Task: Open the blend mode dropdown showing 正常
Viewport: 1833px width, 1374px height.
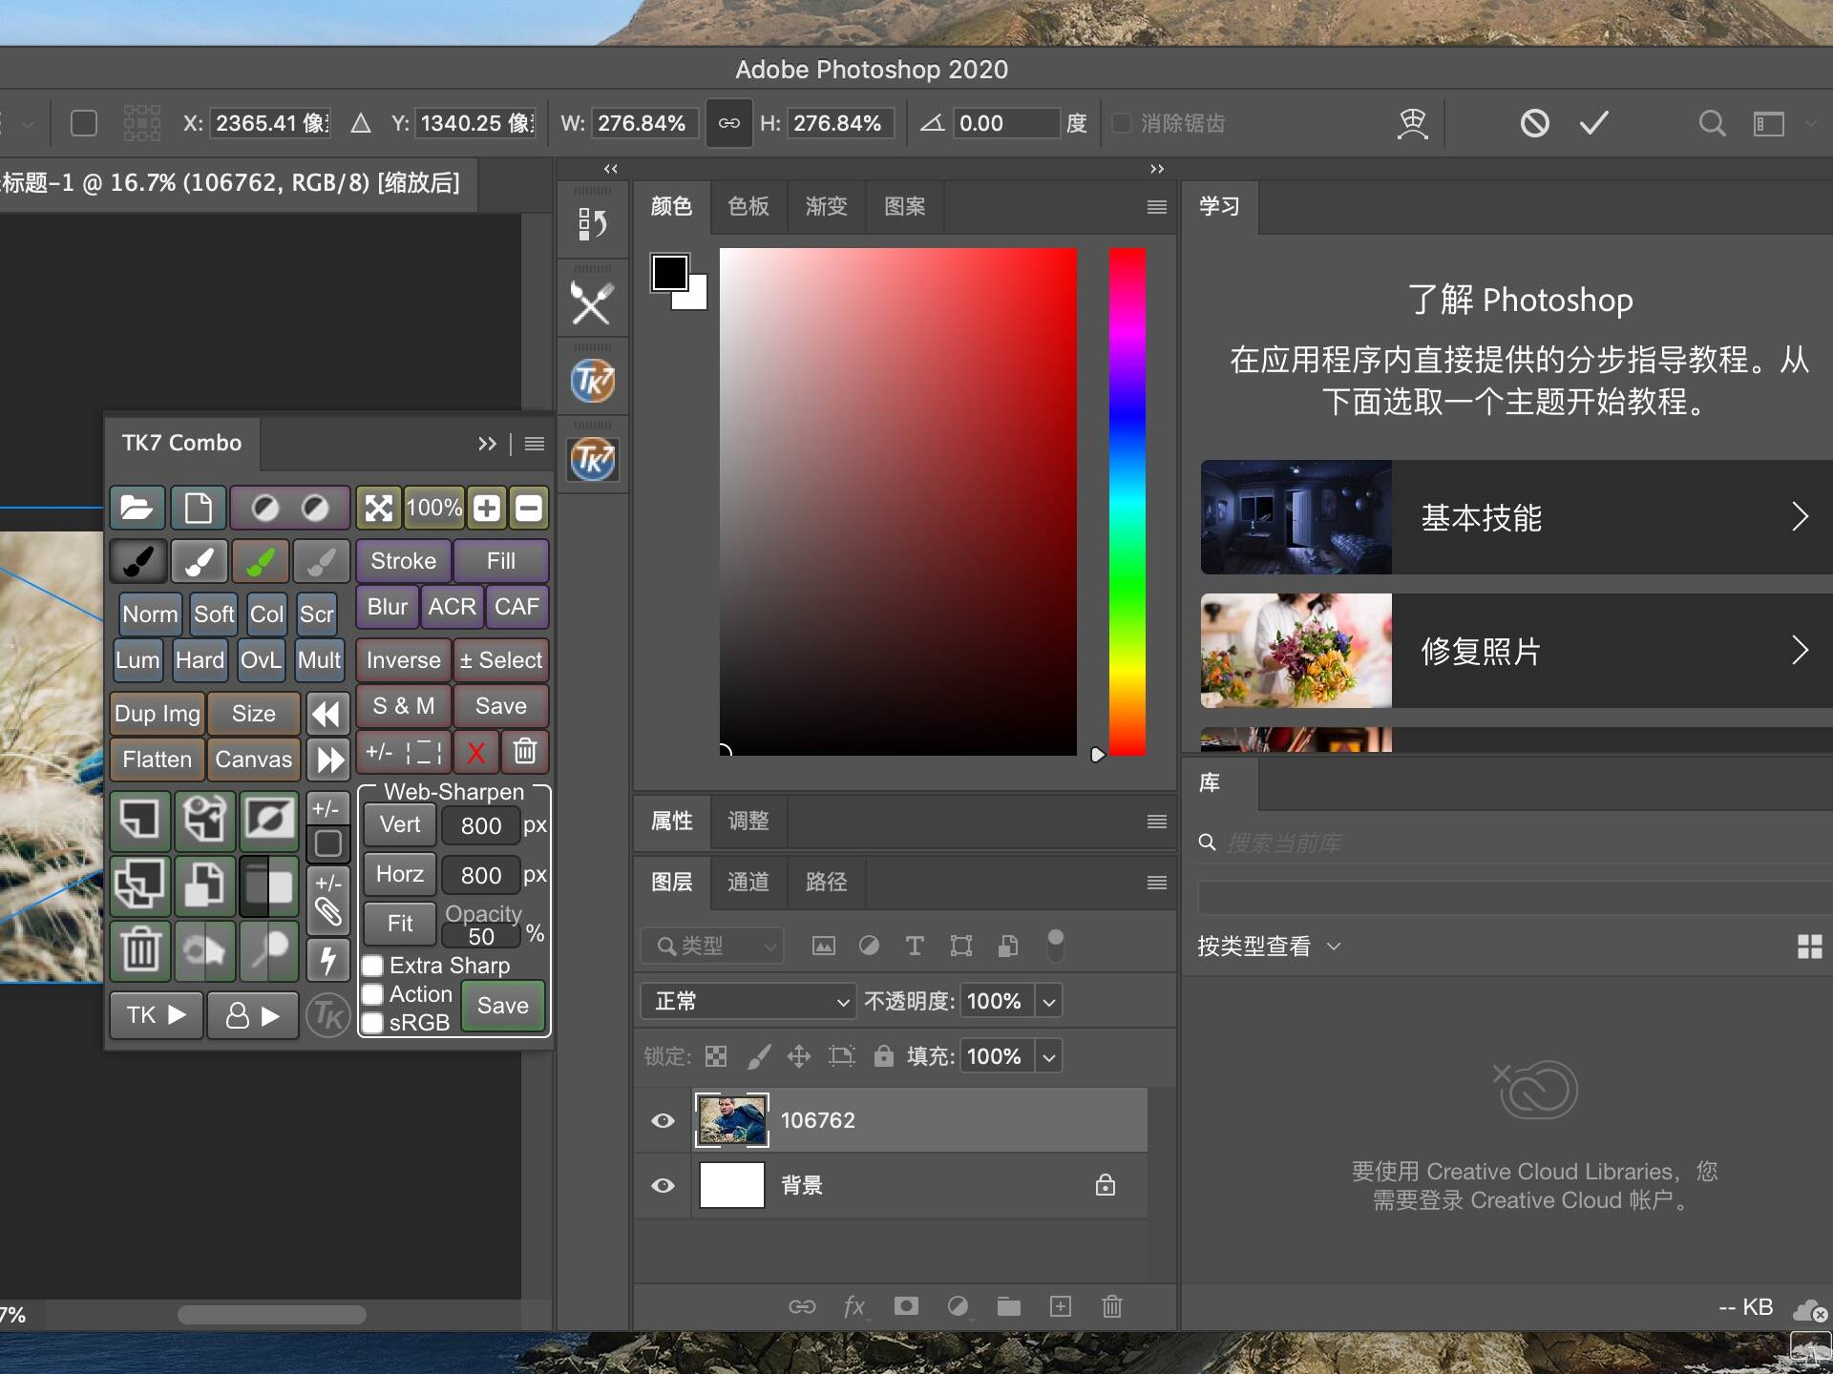Action: click(748, 1001)
